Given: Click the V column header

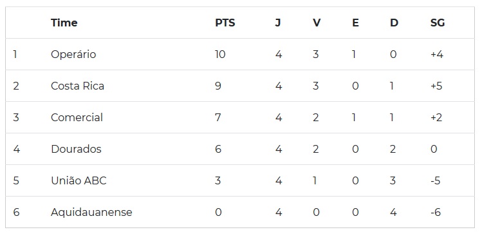Looking at the screenshot, I should pos(317,23).
